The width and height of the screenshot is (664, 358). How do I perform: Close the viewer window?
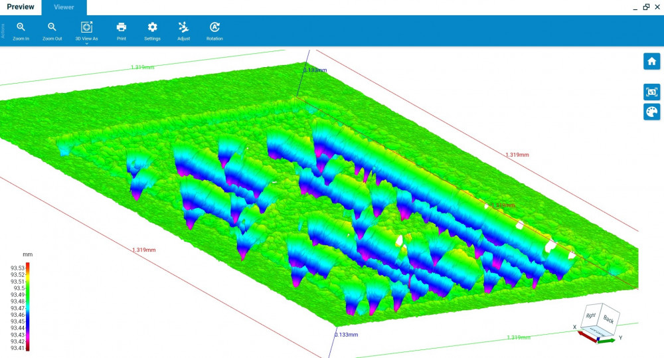coord(657,7)
